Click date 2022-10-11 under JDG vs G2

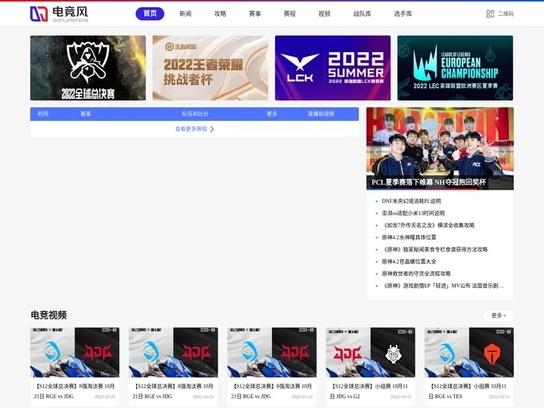tap(400, 397)
